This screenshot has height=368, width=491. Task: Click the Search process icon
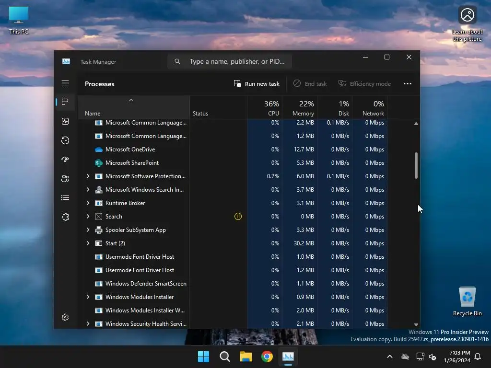pos(99,217)
